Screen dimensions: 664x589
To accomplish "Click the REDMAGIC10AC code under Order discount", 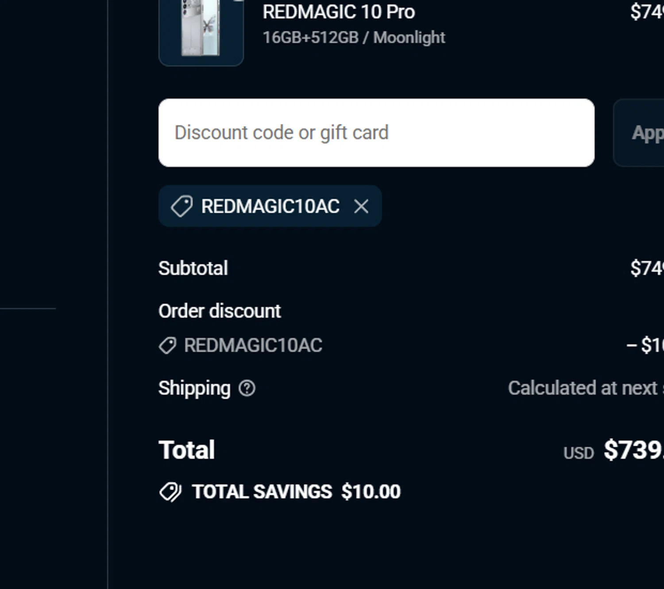I will click(x=253, y=346).
